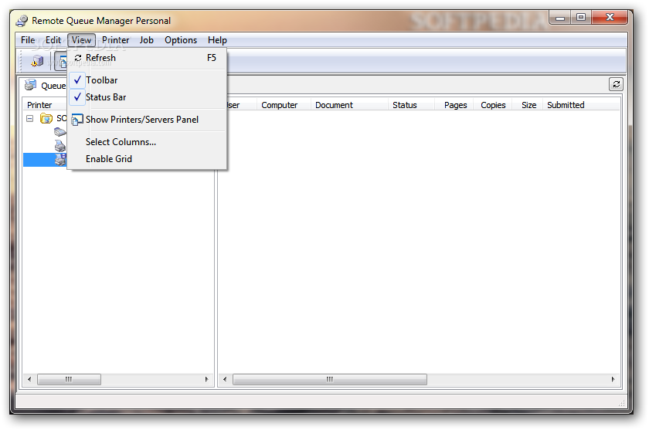649x430 pixels.
Task: Close the Remote Queue Manager window
Action: pyautogui.click(x=610, y=17)
